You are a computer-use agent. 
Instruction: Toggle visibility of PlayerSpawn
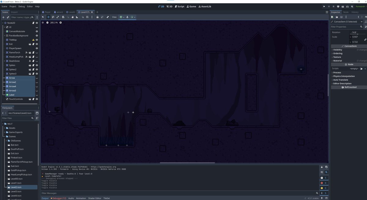click(x=37, y=48)
